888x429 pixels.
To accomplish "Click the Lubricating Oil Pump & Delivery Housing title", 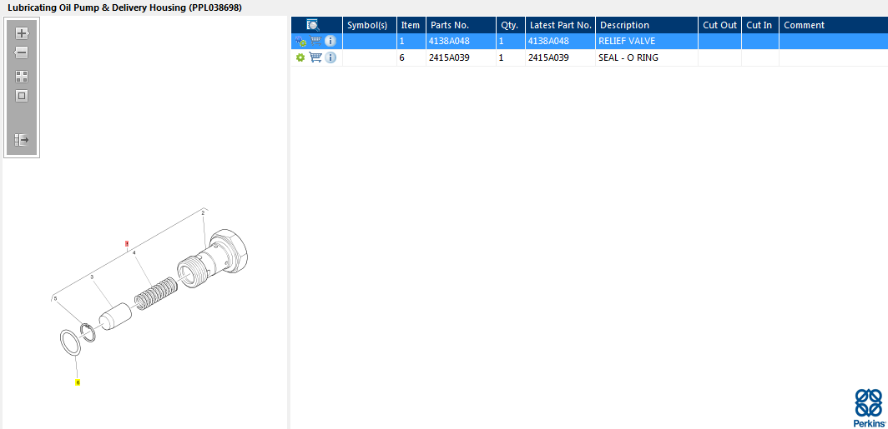I will click(x=124, y=7).
